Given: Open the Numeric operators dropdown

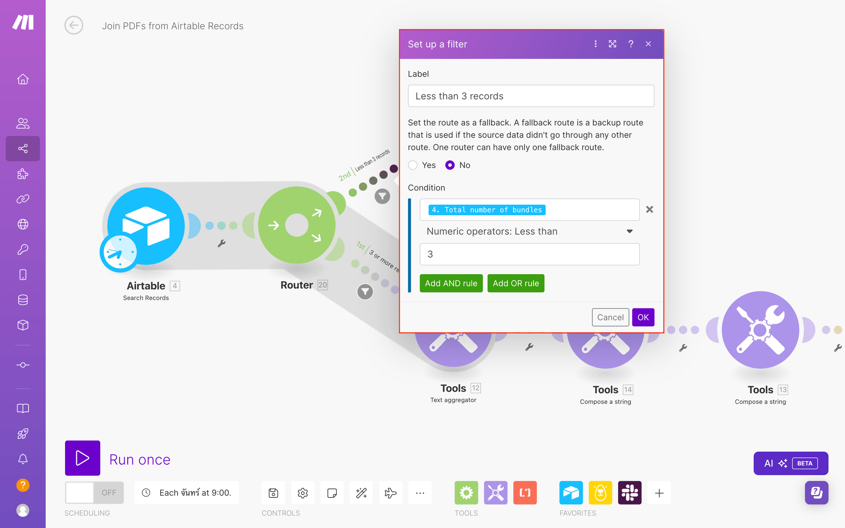Looking at the screenshot, I should coord(529,231).
